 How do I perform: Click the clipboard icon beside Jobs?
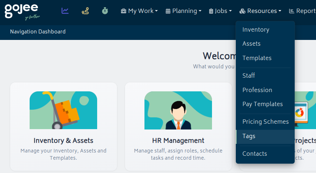(x=211, y=11)
